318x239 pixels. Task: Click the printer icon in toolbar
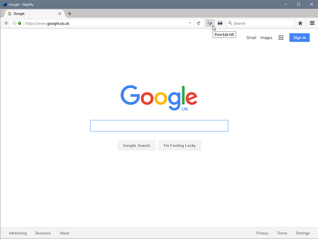pos(220,23)
